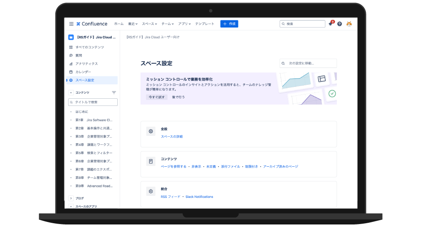Open the 添付ファイル link
The height and width of the screenshot is (227, 422).
(230, 167)
